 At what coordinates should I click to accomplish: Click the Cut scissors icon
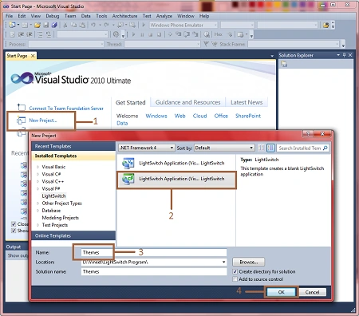tap(65, 25)
